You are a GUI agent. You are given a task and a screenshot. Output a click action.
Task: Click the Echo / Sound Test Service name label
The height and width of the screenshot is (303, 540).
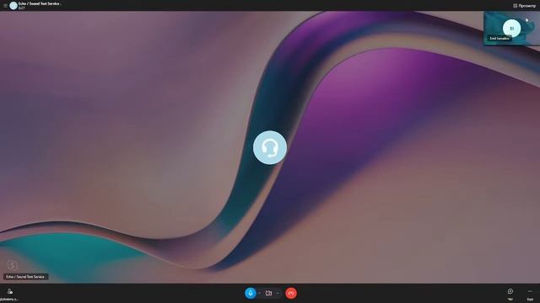coord(26,277)
